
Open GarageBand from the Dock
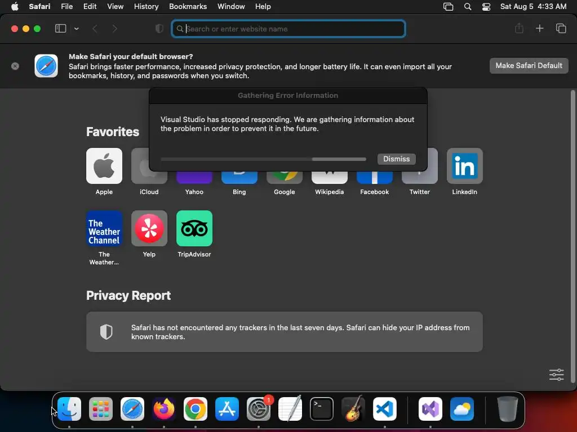[x=353, y=409]
